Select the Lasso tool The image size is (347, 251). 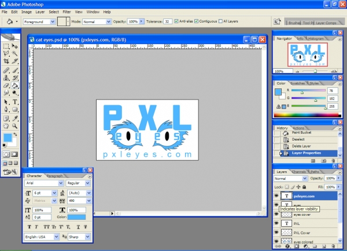[x=6, y=53]
